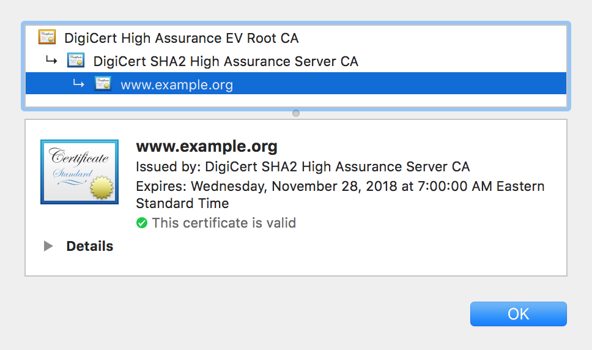
Task: Click the www.example.org certificate icon in the chain list
Action: click(x=103, y=84)
